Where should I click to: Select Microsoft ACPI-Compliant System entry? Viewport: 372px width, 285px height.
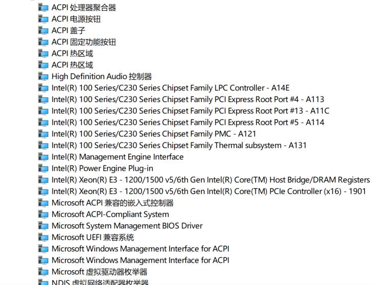(110, 215)
